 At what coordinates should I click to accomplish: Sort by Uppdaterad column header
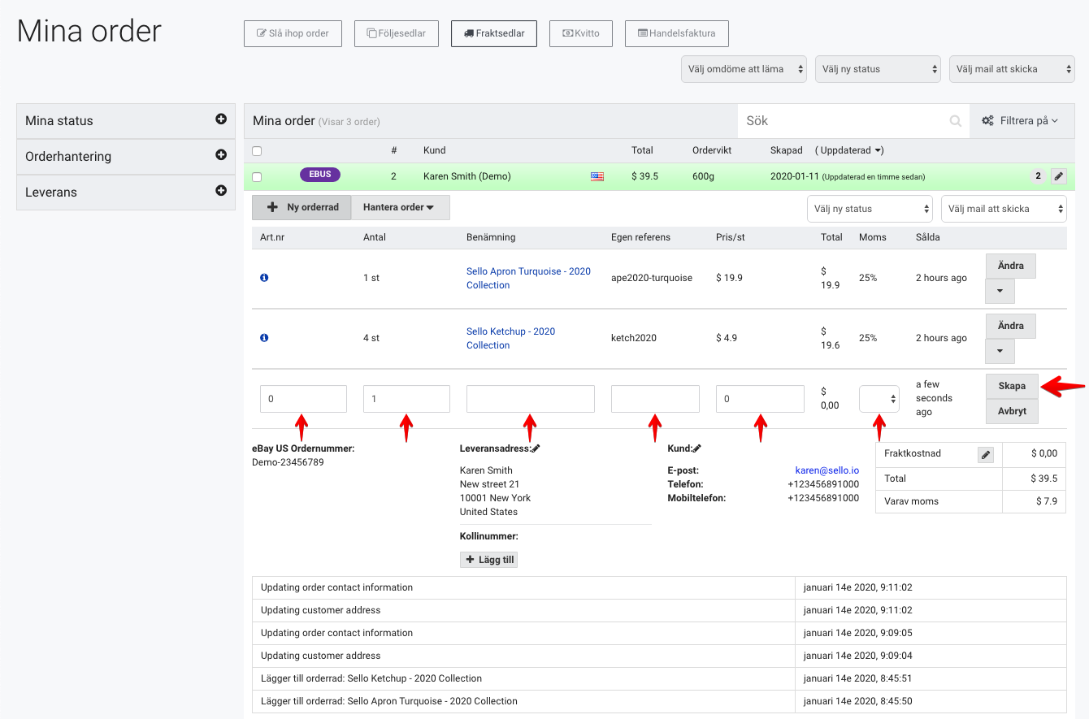pyautogui.click(x=849, y=150)
